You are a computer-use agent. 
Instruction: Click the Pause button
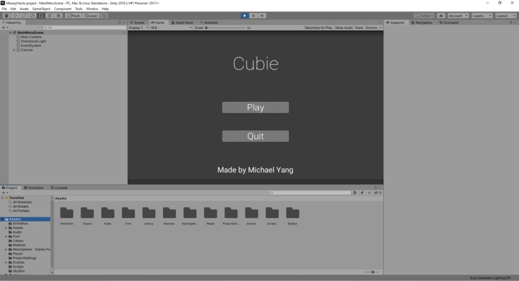tap(254, 15)
